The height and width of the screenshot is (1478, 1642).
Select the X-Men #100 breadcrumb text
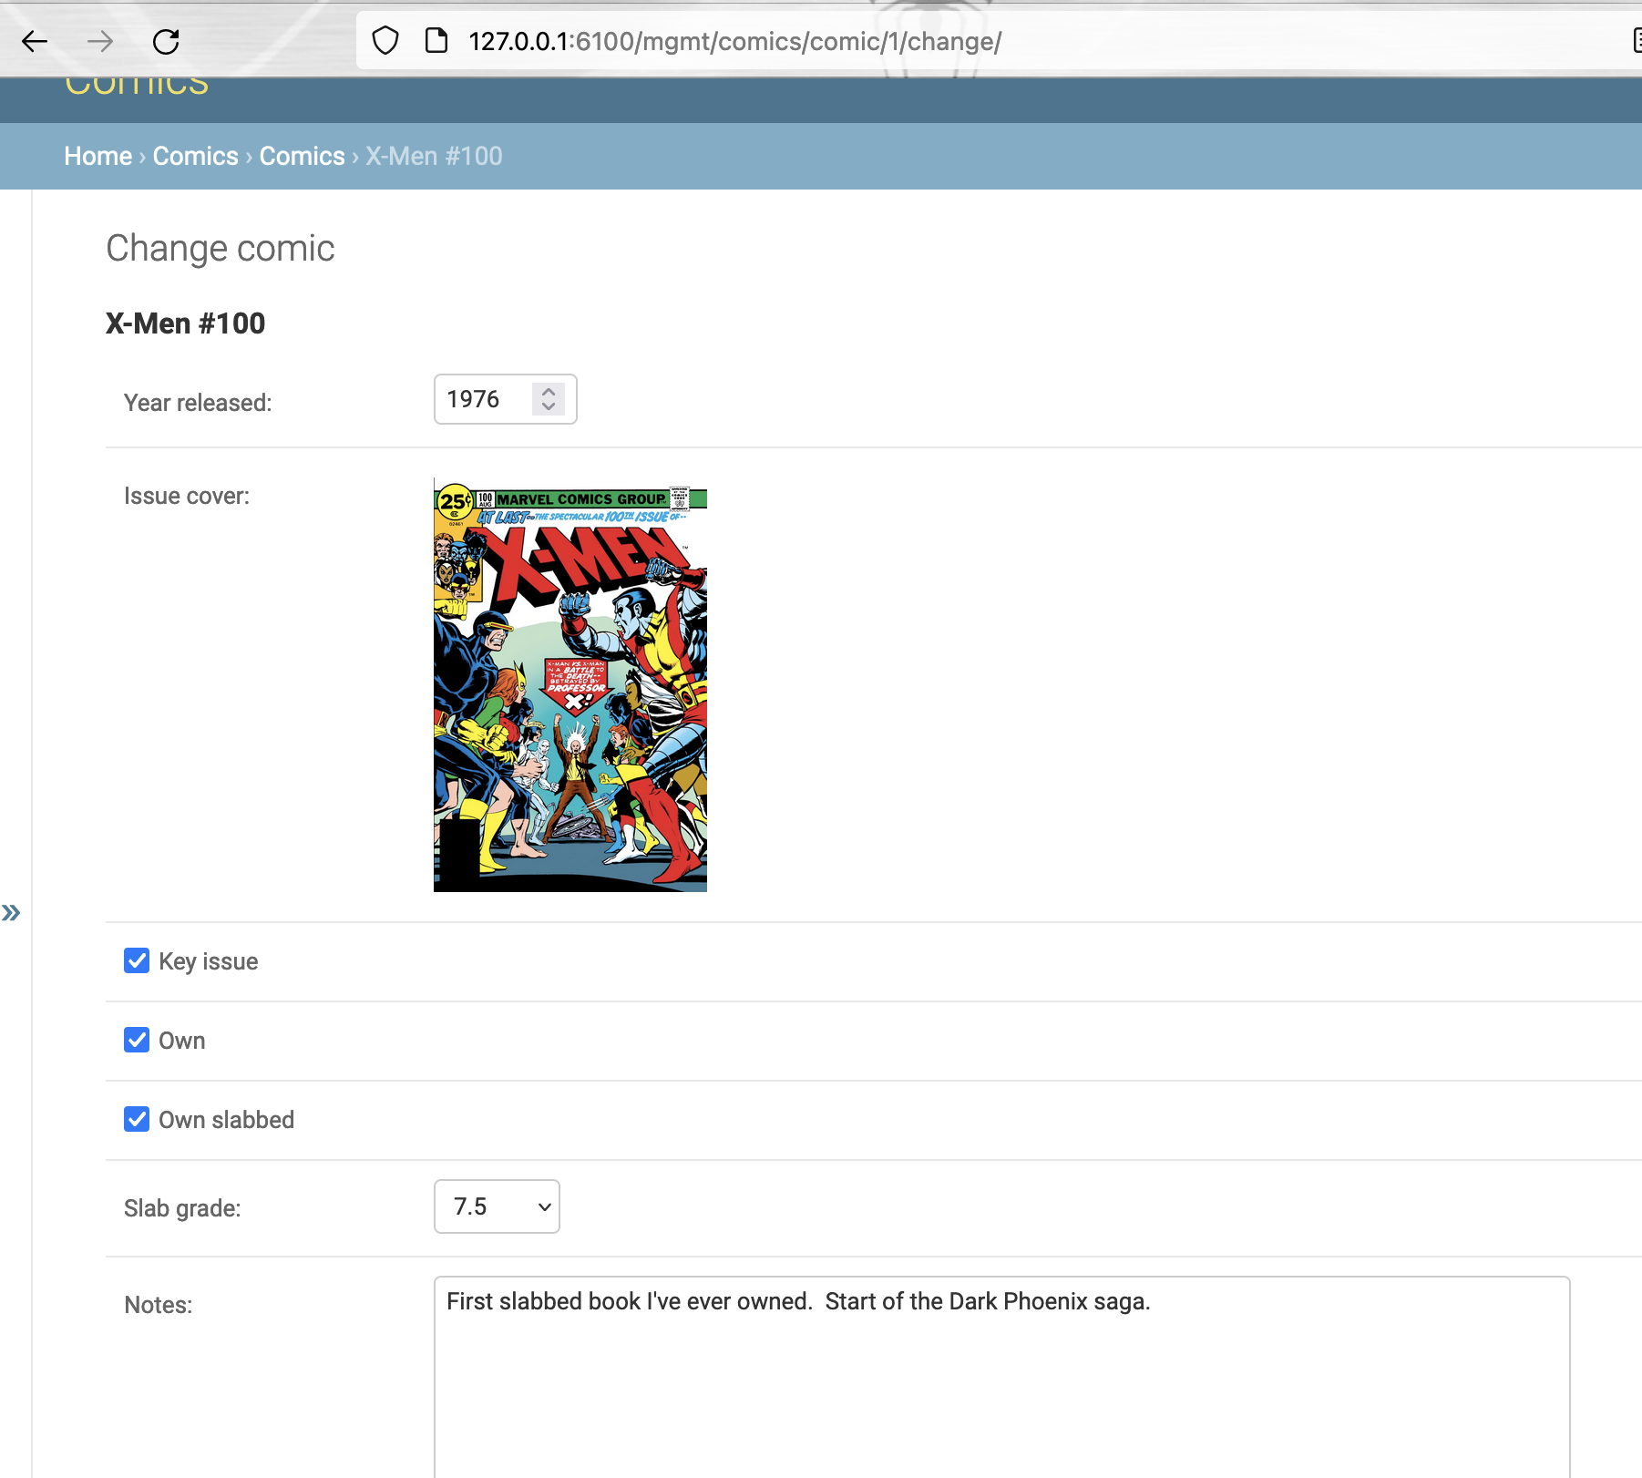434,157
